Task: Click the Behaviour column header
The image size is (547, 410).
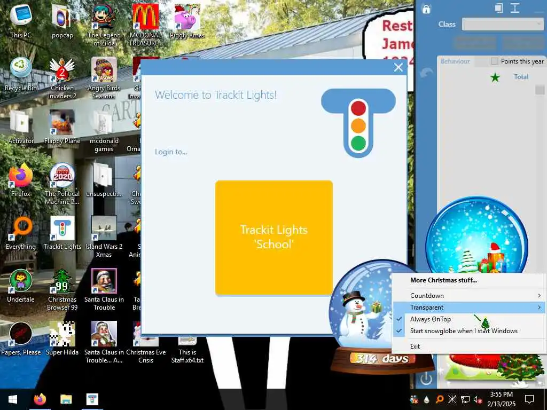Action: click(455, 61)
